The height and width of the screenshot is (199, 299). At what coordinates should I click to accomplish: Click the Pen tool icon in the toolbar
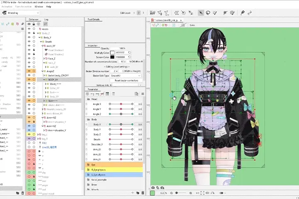[x=243, y=13]
